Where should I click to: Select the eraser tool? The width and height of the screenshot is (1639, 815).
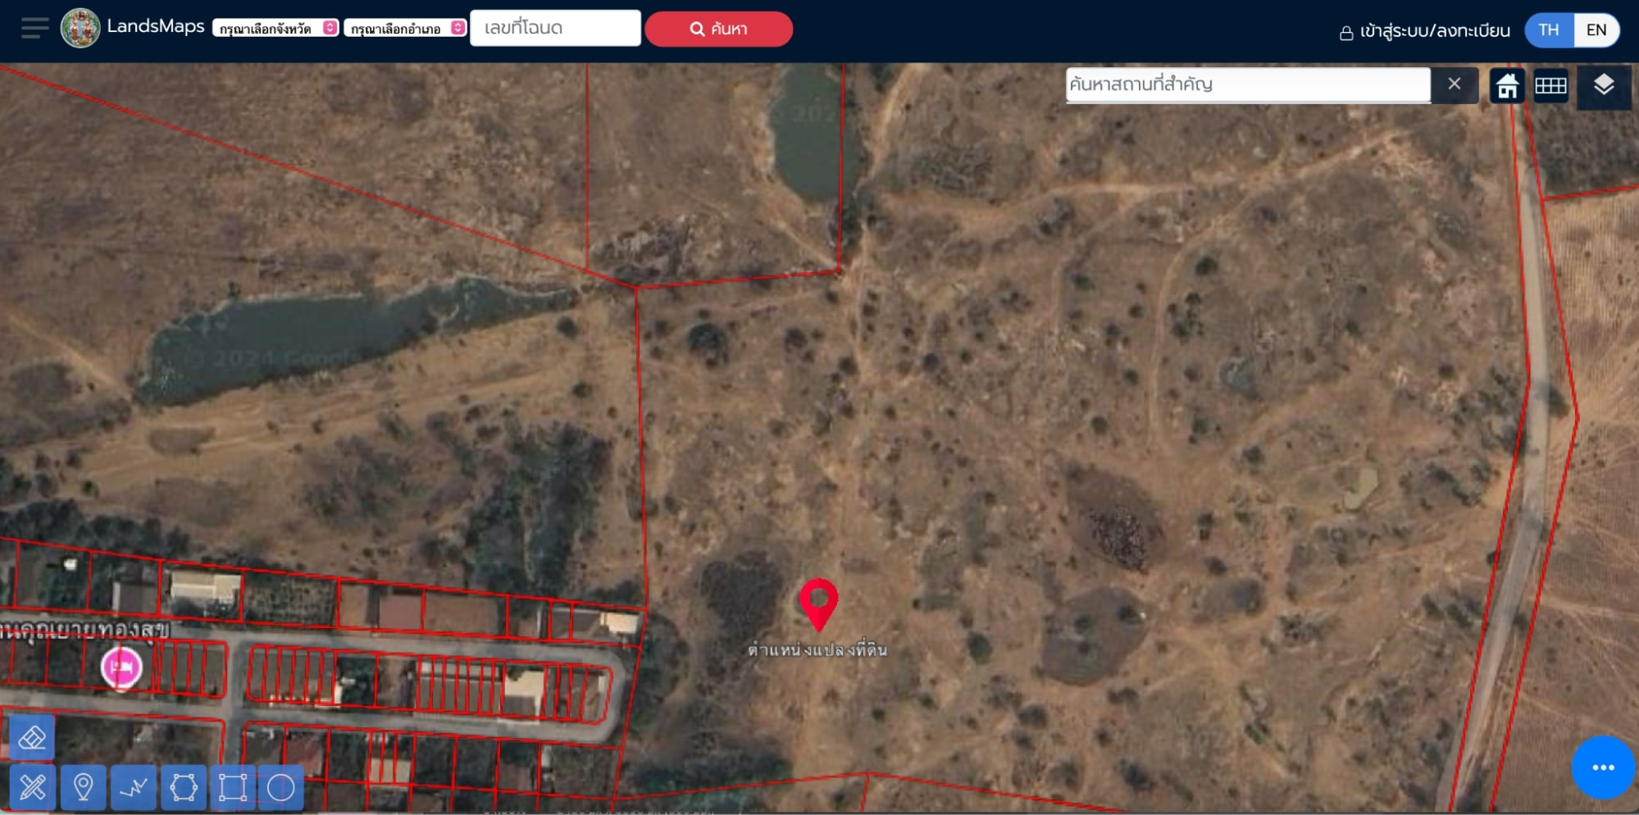point(33,738)
